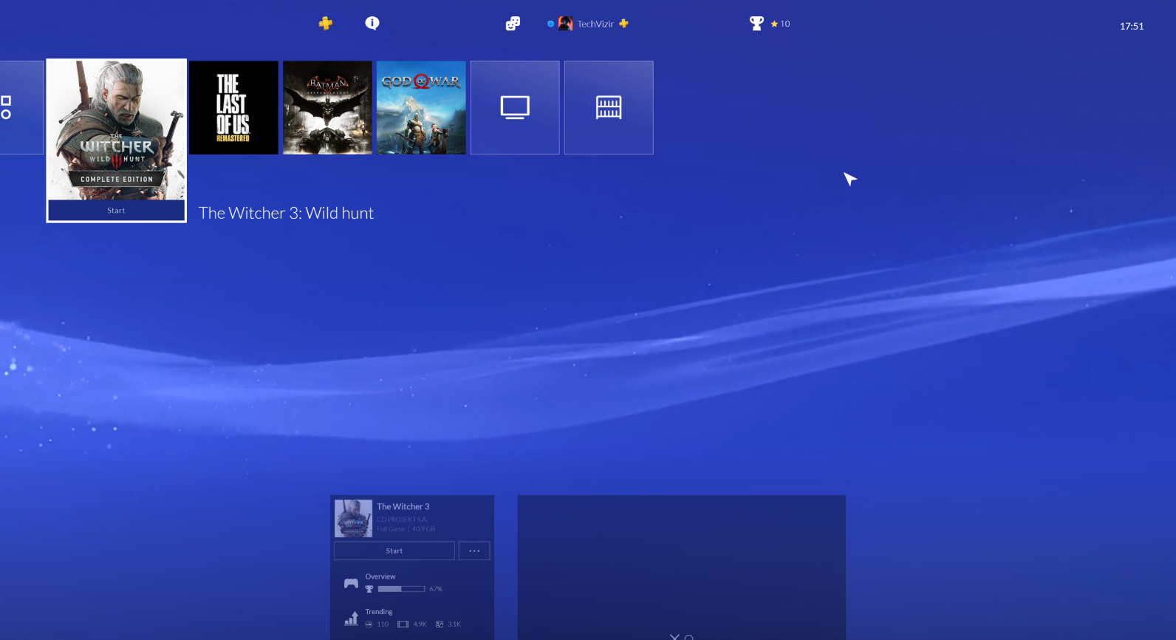Select The Last of Us Remastered tile
This screenshot has width=1176, height=640.
click(233, 108)
